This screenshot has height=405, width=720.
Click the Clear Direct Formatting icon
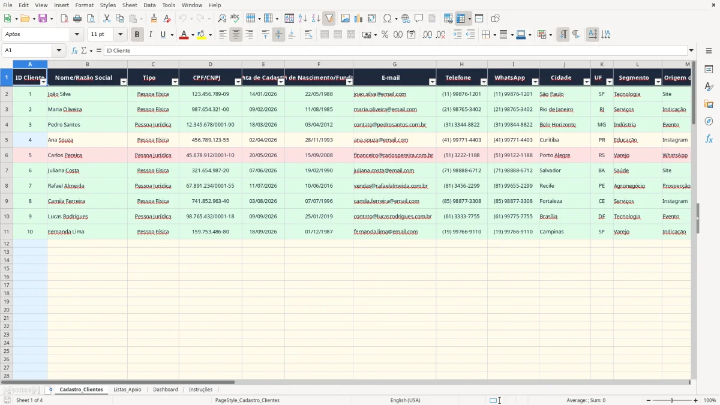pos(166,19)
